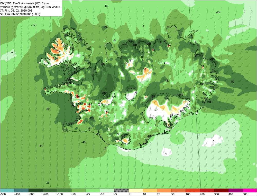Click the cyan -500 to -400 legend swatch
Viewport: 257px width, 196px height.
coord(7,190)
